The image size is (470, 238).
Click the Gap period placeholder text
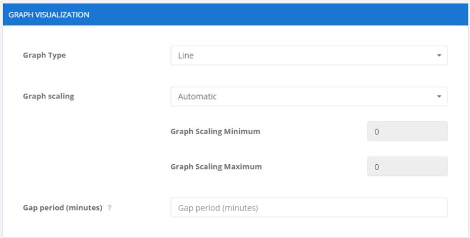[x=218, y=208]
